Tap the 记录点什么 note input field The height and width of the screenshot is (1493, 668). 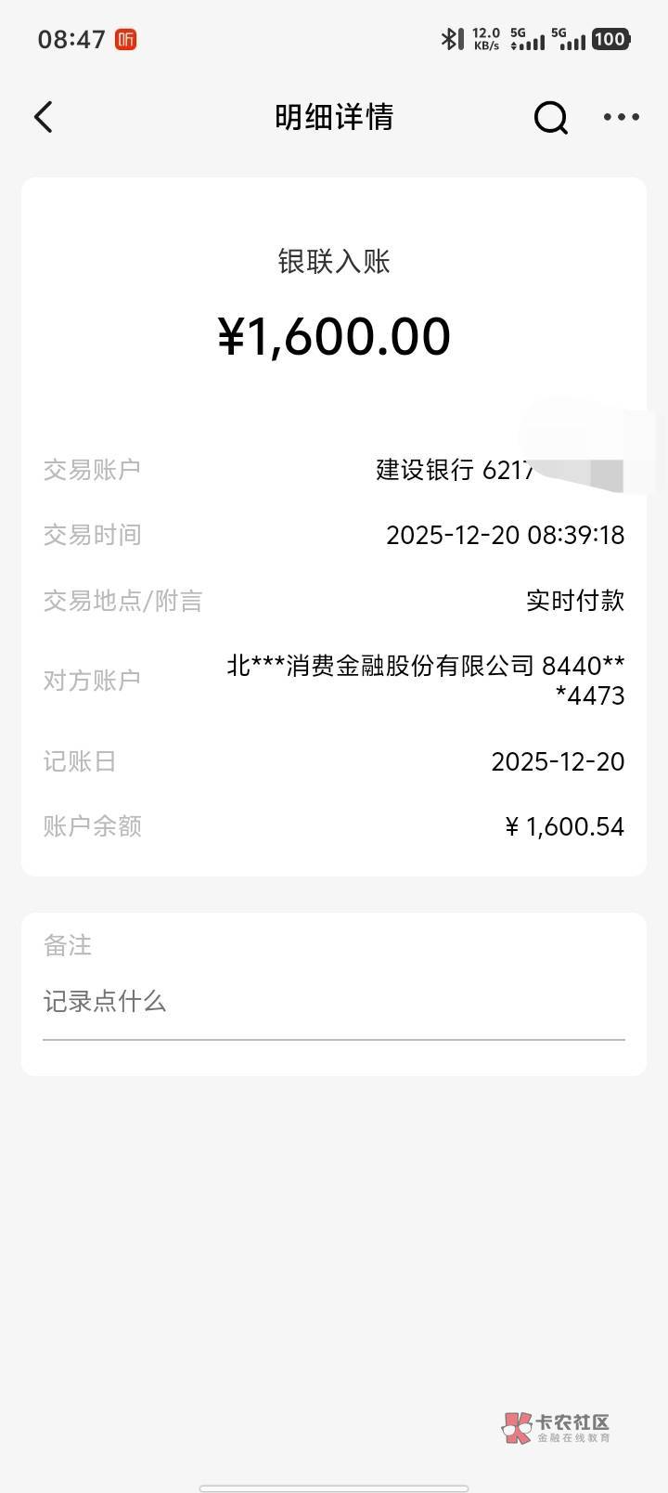(x=333, y=1002)
